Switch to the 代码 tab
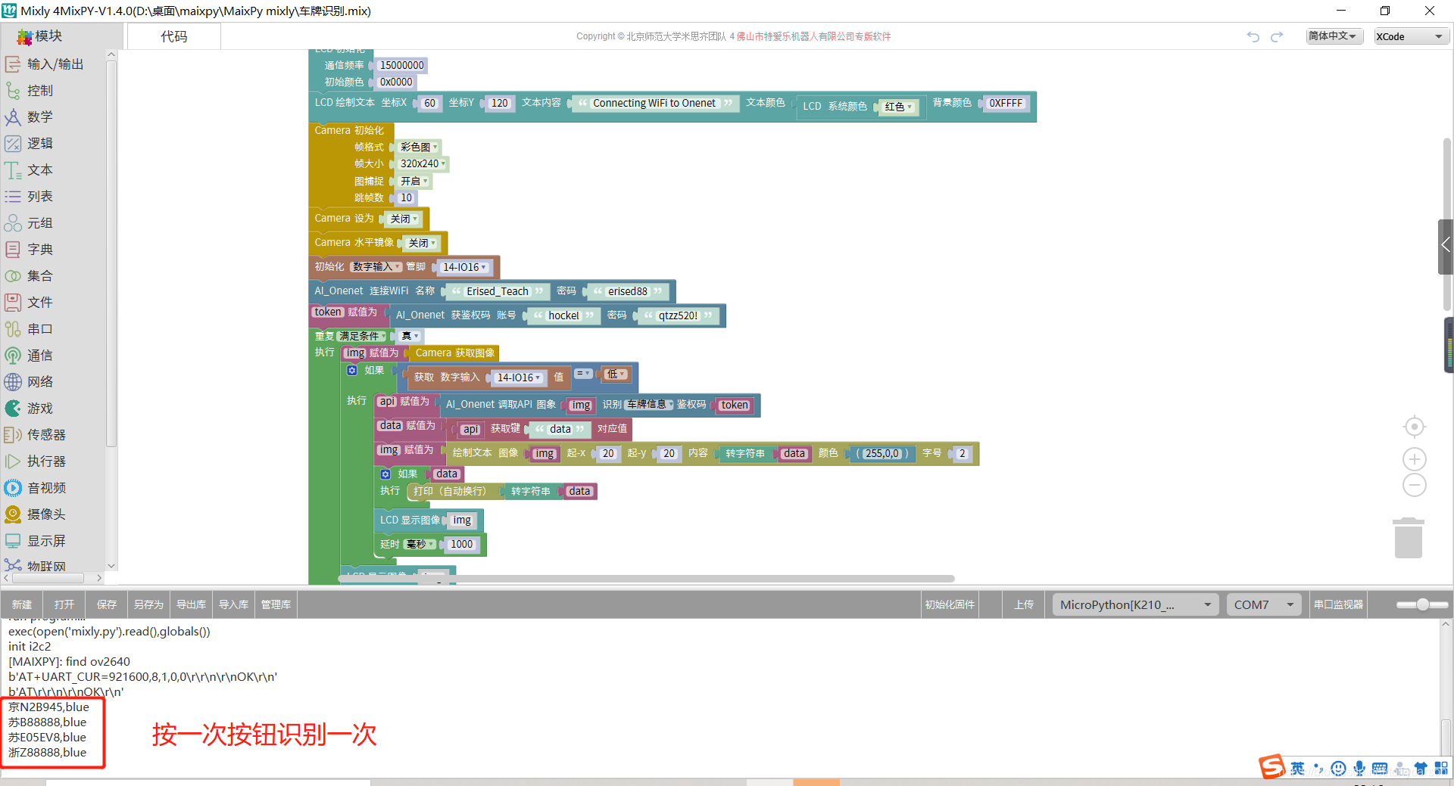This screenshot has height=786, width=1454. pyautogui.click(x=174, y=36)
